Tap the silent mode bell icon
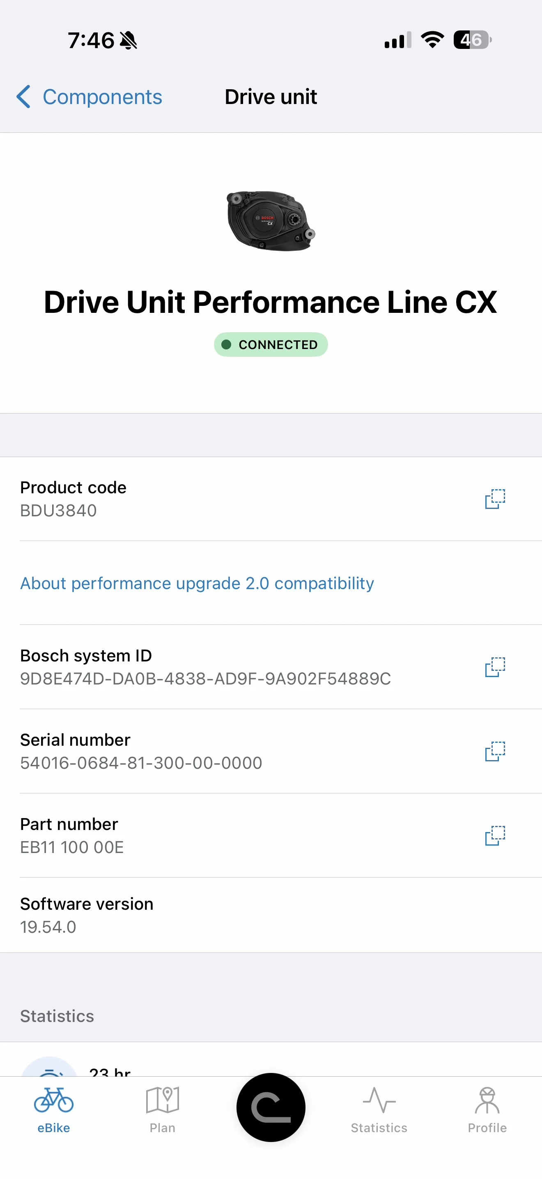Viewport: 542px width, 1179px height. [129, 40]
